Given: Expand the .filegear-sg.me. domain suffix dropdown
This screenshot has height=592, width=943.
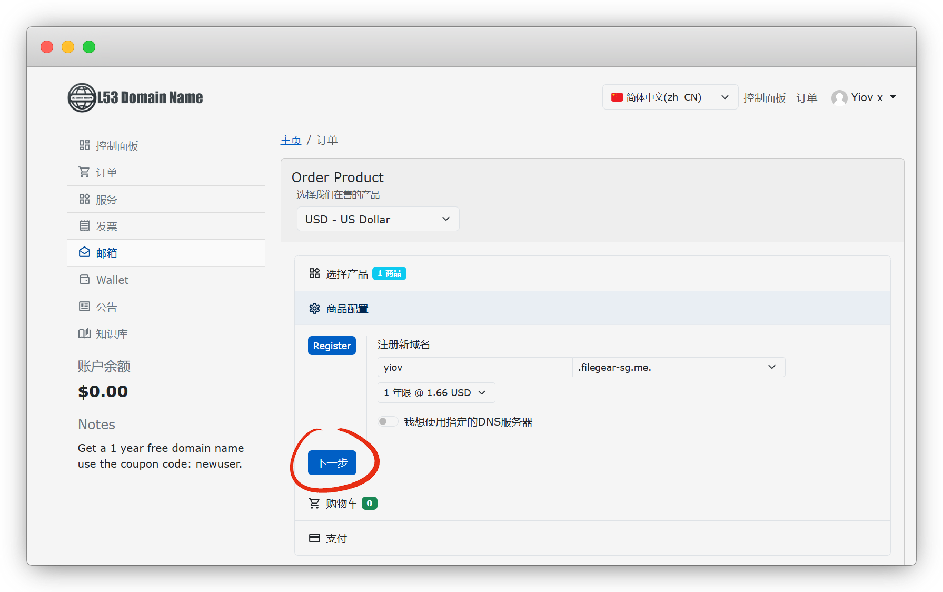Looking at the screenshot, I should click(678, 367).
